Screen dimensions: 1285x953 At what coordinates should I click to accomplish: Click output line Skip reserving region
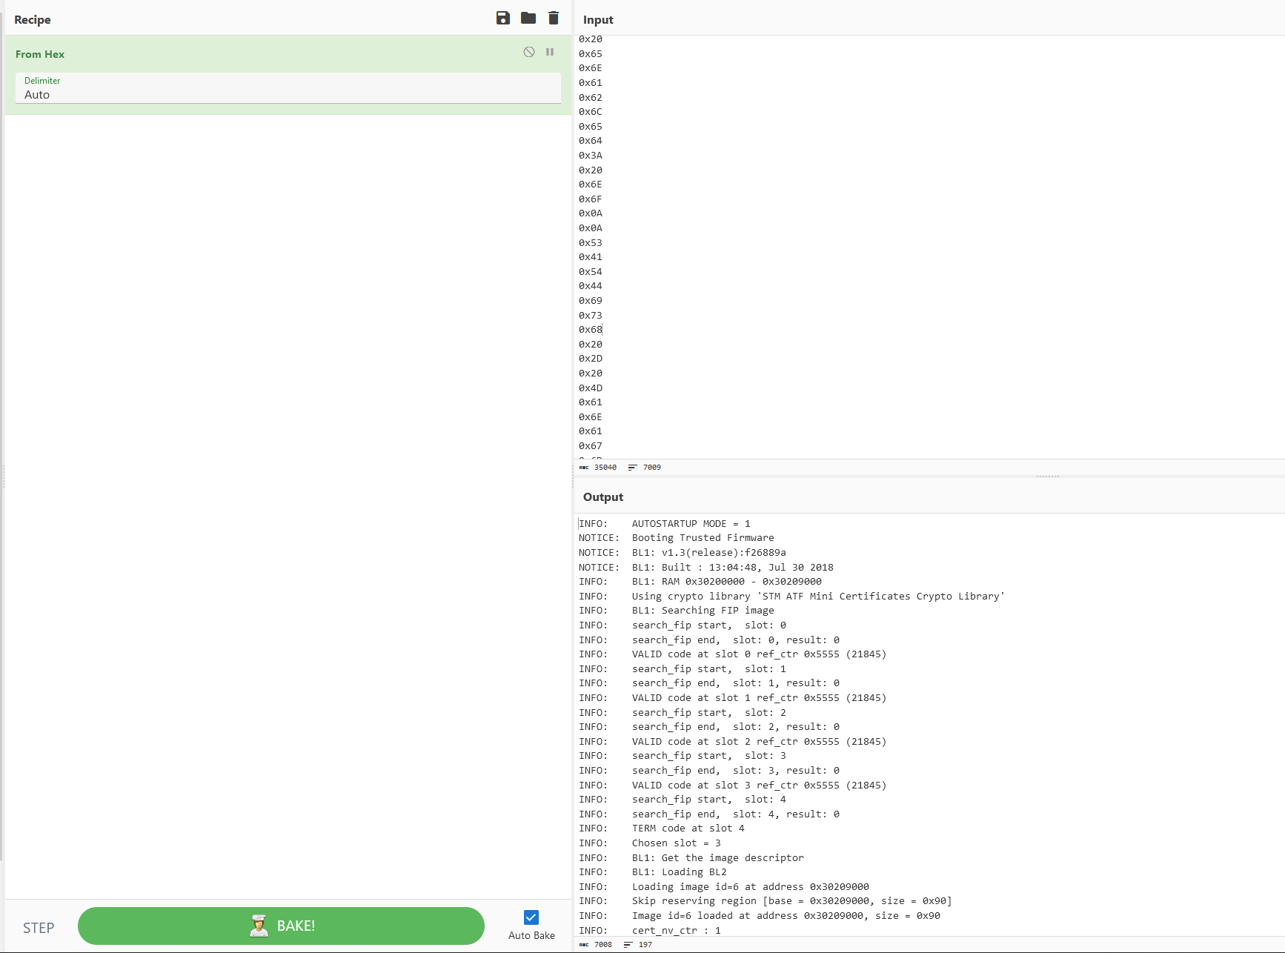pyautogui.click(x=766, y=901)
